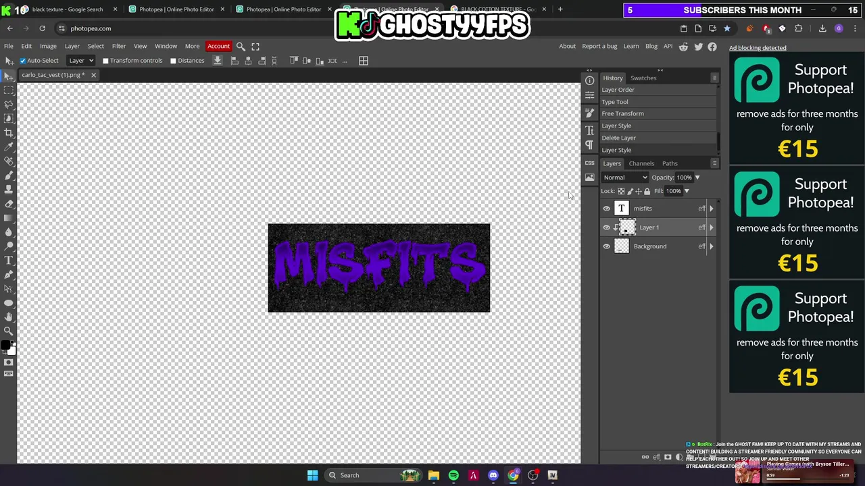Toggle fullscreen mode icon

255,47
